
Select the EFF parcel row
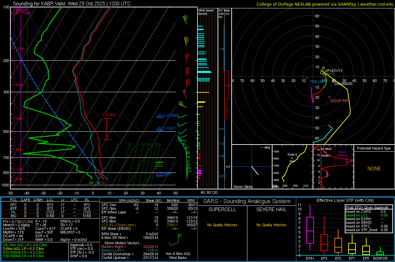51,208
